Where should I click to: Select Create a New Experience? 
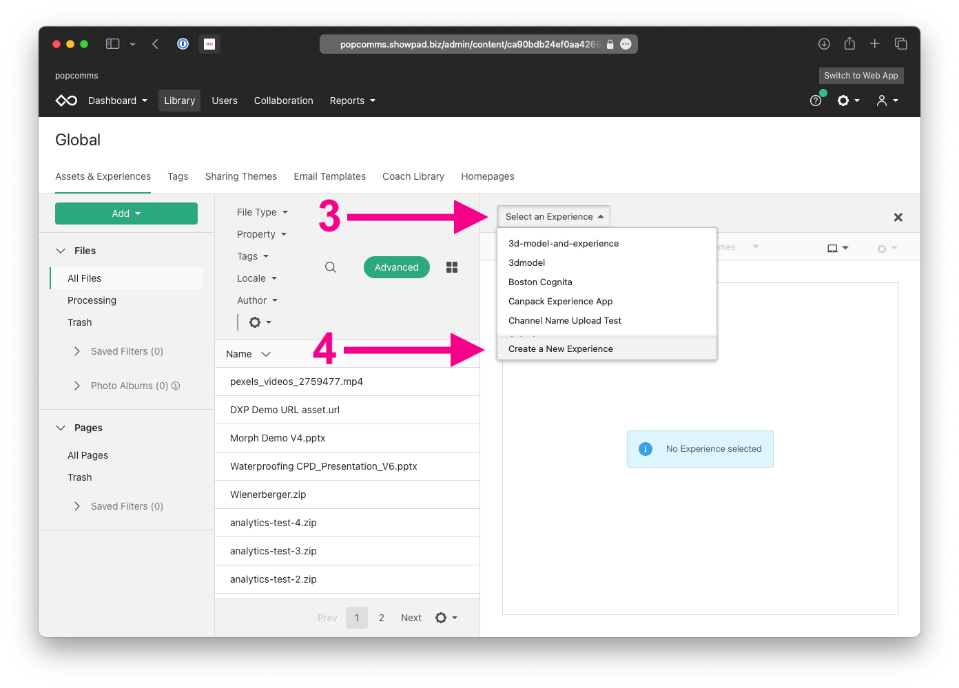click(560, 348)
